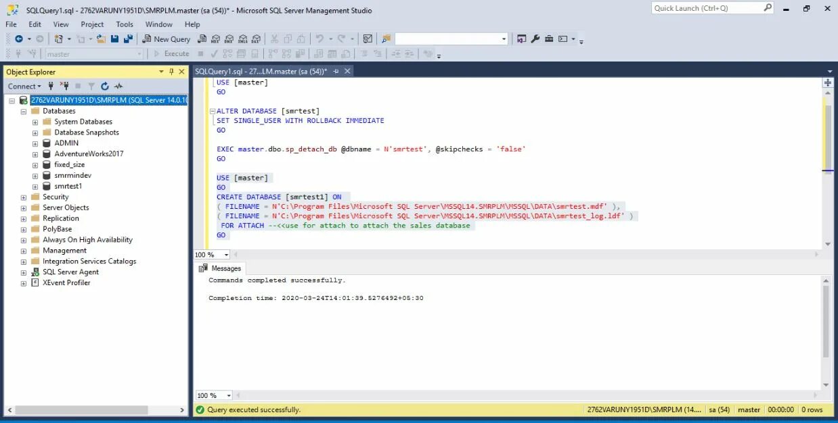
Task: Toggle Auto Hide pin on Object Explorer
Action: tap(171, 72)
